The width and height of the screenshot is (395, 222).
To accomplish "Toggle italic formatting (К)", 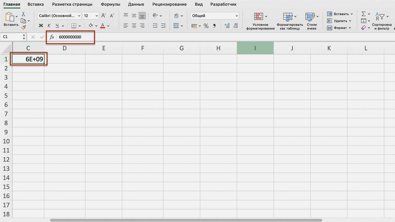I will pyautogui.click(x=49, y=26).
